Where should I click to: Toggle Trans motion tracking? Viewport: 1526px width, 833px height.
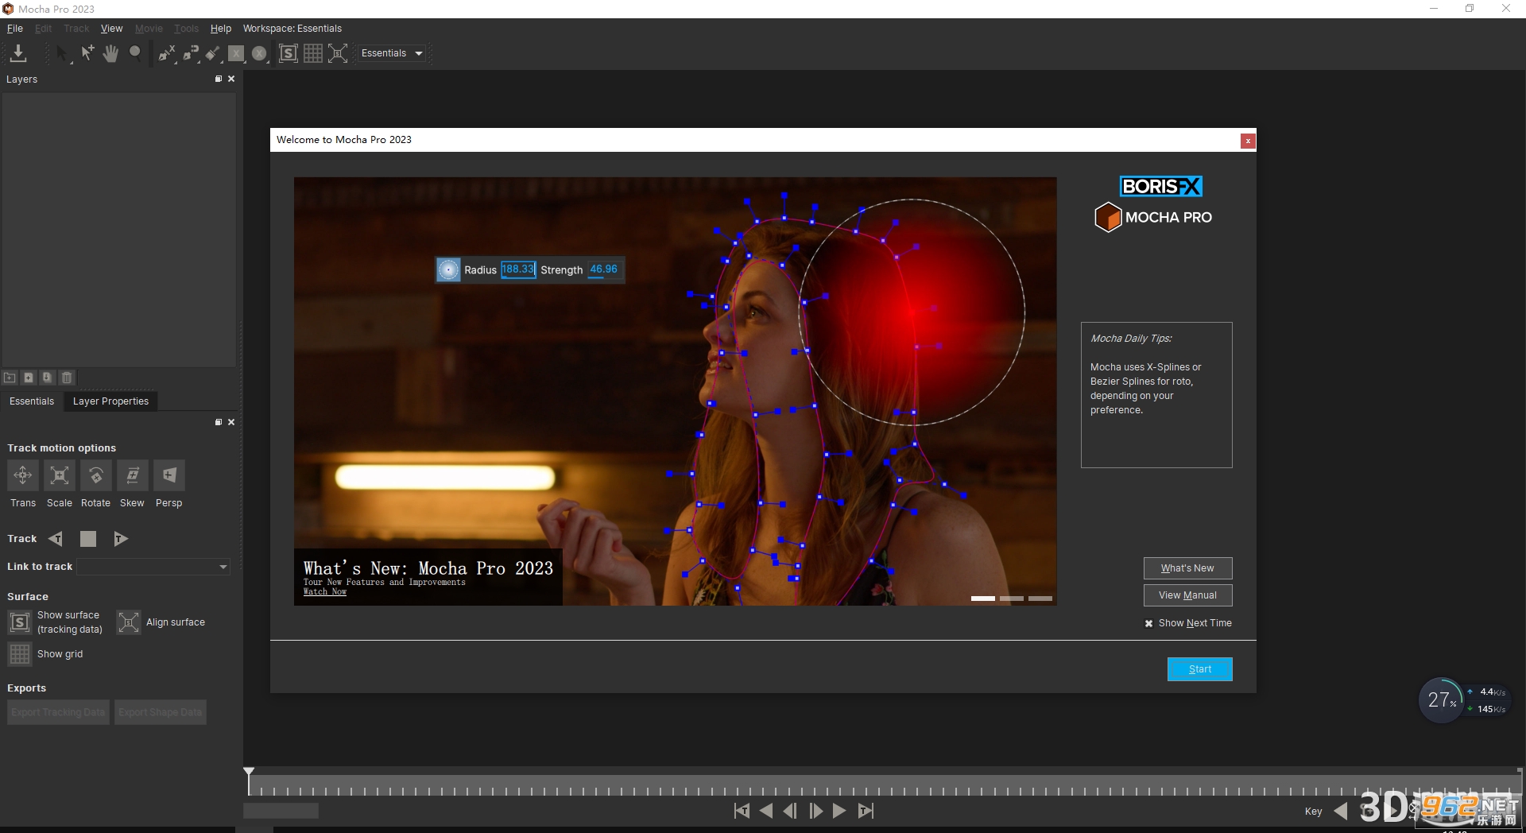tap(23, 475)
